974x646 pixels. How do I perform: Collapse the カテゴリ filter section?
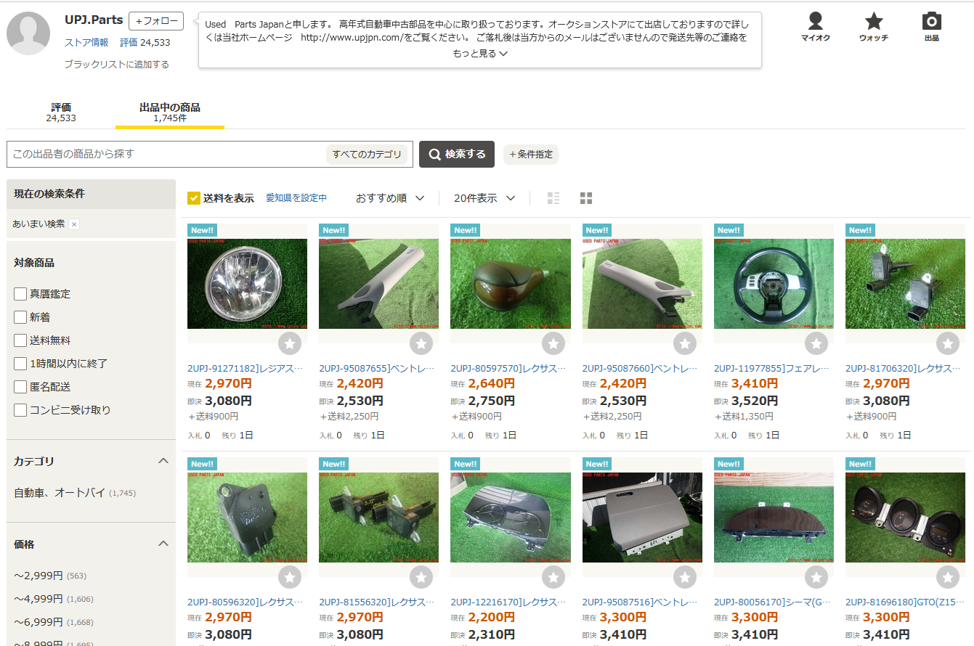pos(163,461)
